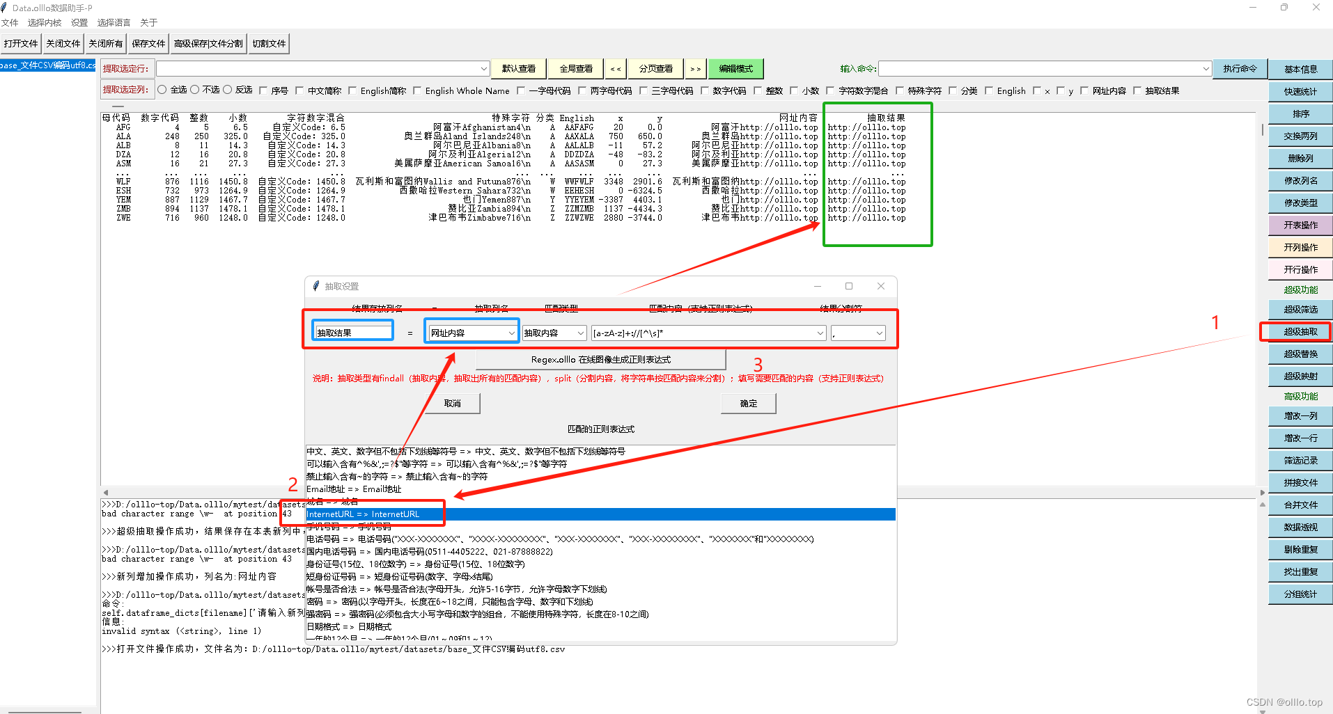
Task: Click the 切割文件 toolbar button
Action: point(269,43)
